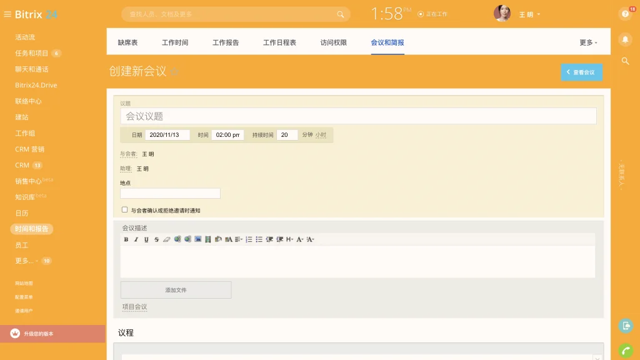Decrease indent in description editor
This screenshot has height=360, width=640.
(x=269, y=239)
